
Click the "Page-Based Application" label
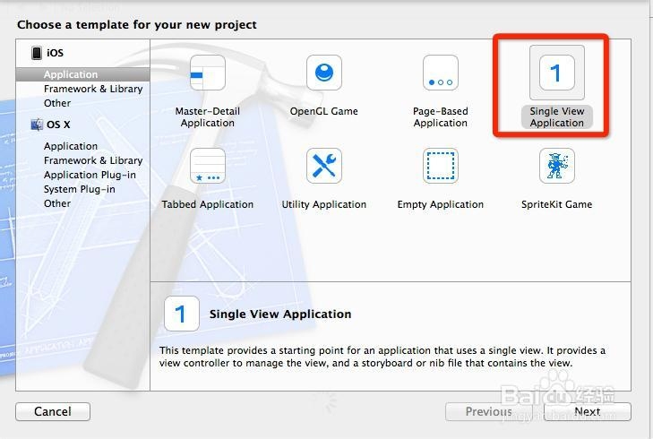point(440,117)
